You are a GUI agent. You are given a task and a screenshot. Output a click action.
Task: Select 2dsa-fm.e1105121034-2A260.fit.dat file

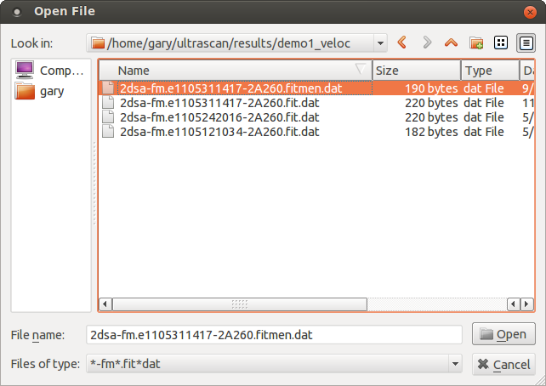219,132
